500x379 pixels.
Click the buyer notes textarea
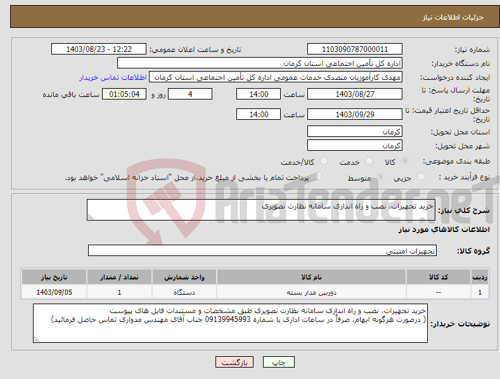[x=230, y=323]
